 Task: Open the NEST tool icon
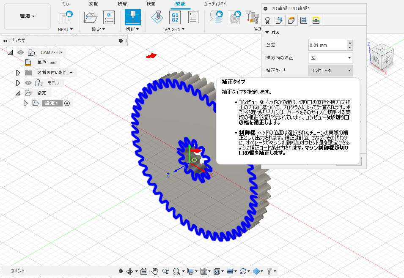[x=66, y=17]
